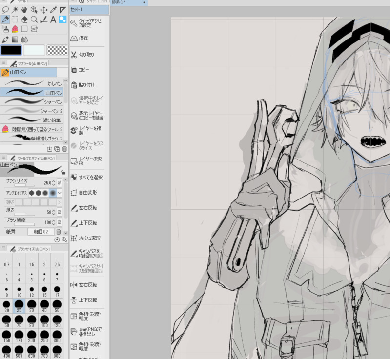This screenshot has height=359, width=390.
Task: Delete paper texture with trash icon
Action: click(59, 232)
